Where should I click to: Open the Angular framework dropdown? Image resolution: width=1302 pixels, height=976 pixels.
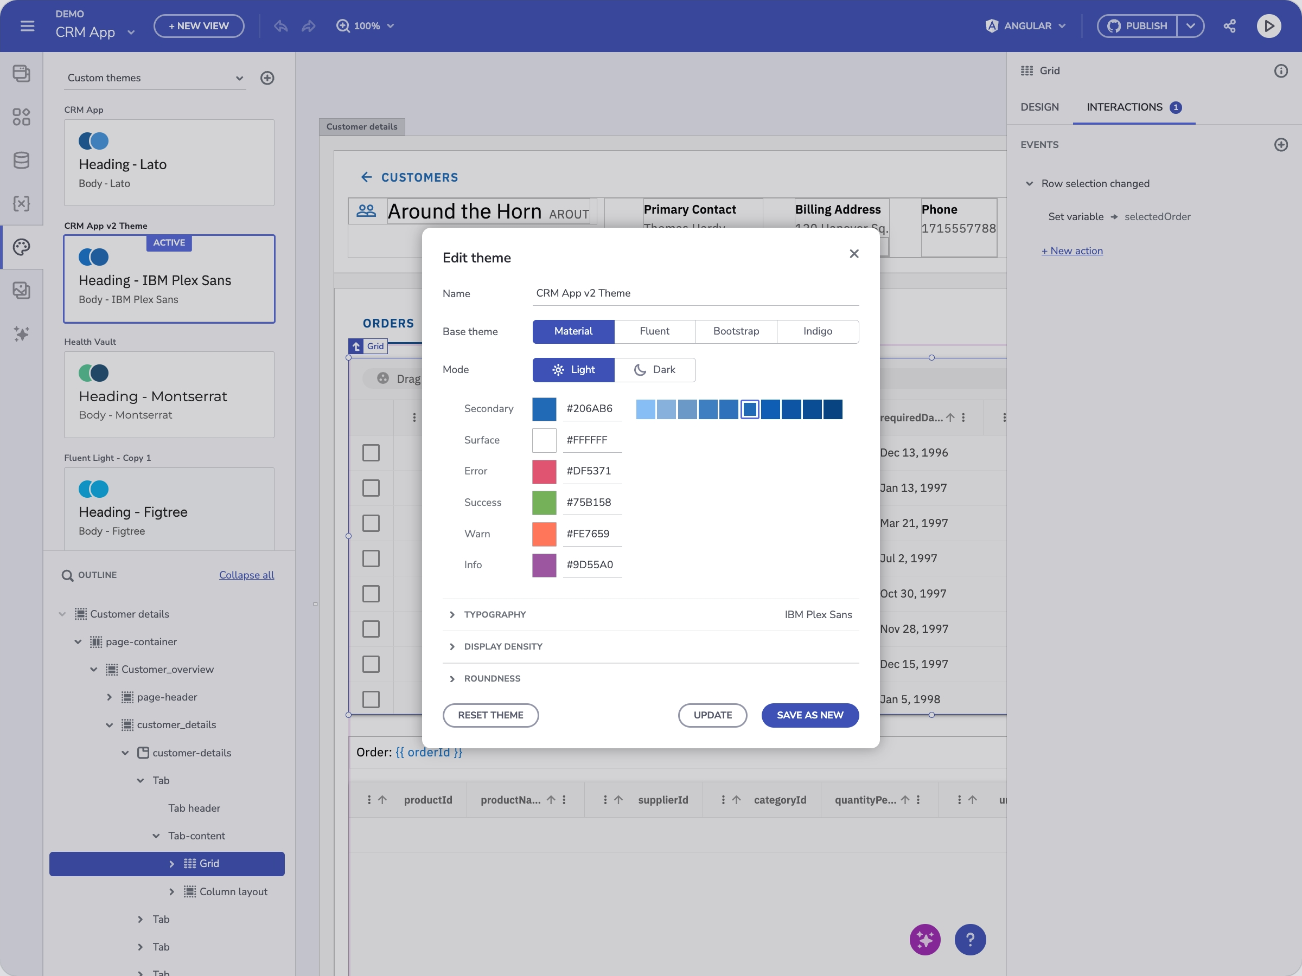click(1025, 26)
